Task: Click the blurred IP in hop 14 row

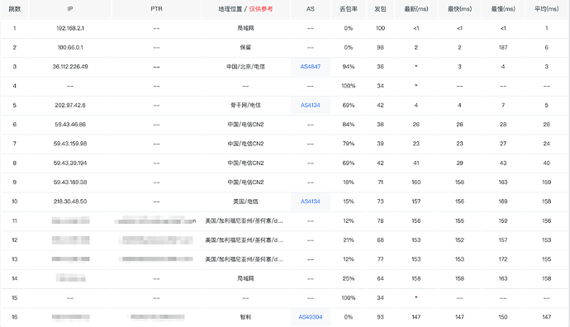Action: 71,278
